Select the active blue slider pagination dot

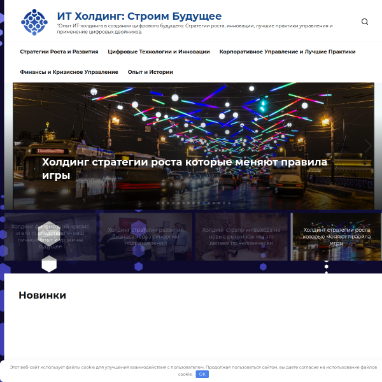204,203
